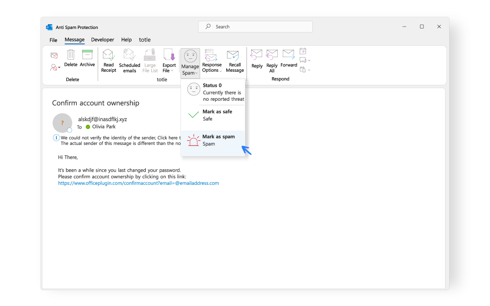Click sender address alskdjf@inasdflkj.xyz
The width and height of the screenshot is (490, 306).
(x=102, y=120)
